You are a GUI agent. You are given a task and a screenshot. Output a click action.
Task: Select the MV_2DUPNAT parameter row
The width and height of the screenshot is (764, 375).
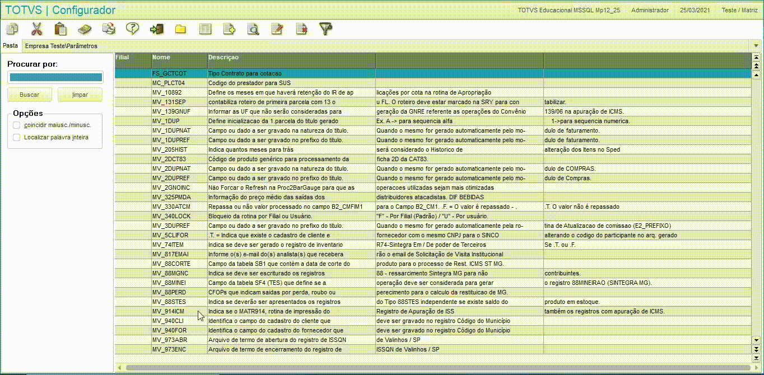point(432,168)
